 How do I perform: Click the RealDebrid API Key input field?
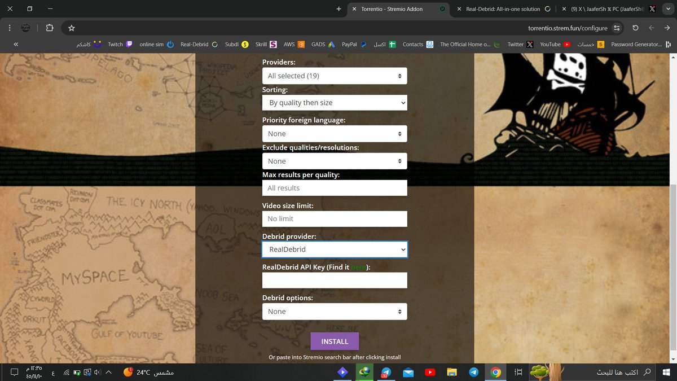click(x=335, y=280)
